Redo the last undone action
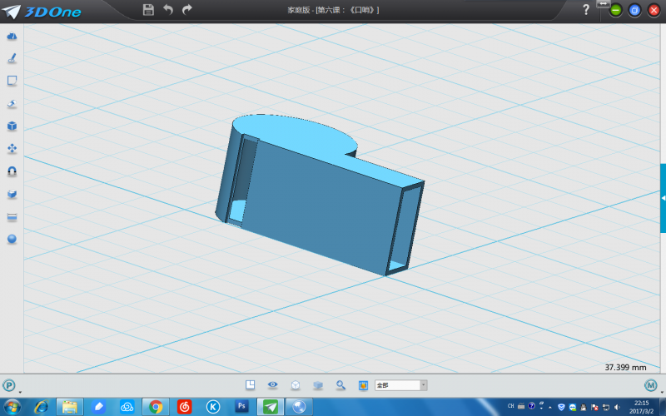666x416 pixels. [x=186, y=10]
